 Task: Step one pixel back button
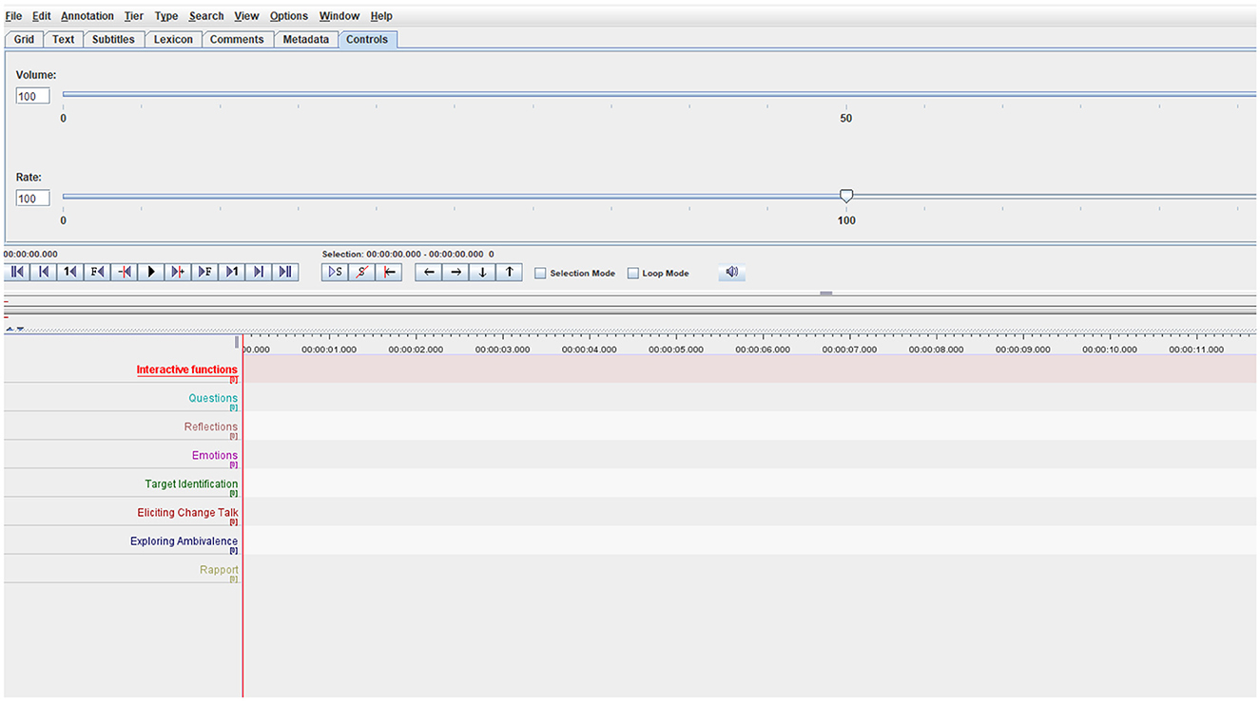[x=124, y=273]
